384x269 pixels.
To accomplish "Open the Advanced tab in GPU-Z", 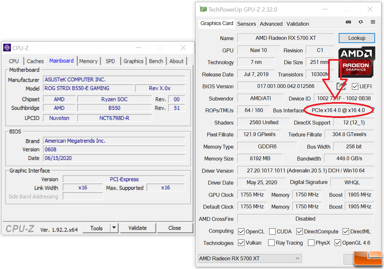I will pyautogui.click(x=271, y=24).
